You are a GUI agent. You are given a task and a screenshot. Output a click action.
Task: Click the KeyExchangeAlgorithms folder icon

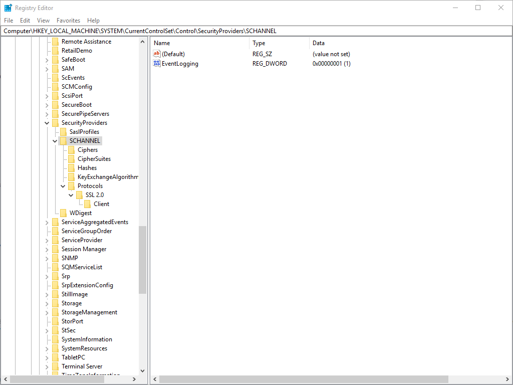[71, 177]
